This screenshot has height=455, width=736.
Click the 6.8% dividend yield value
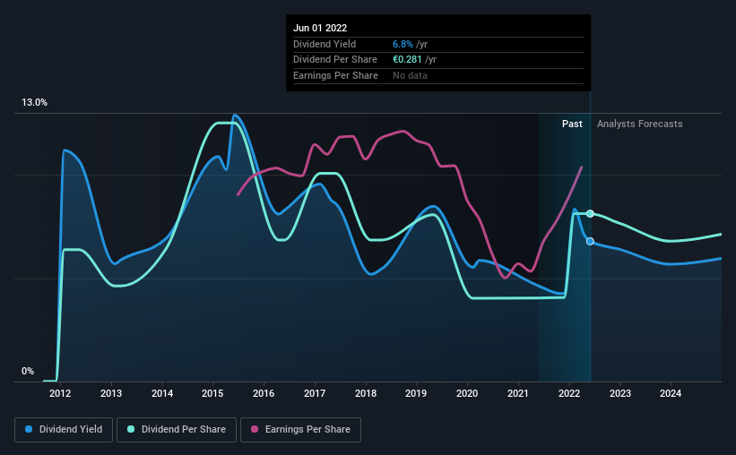click(x=403, y=44)
